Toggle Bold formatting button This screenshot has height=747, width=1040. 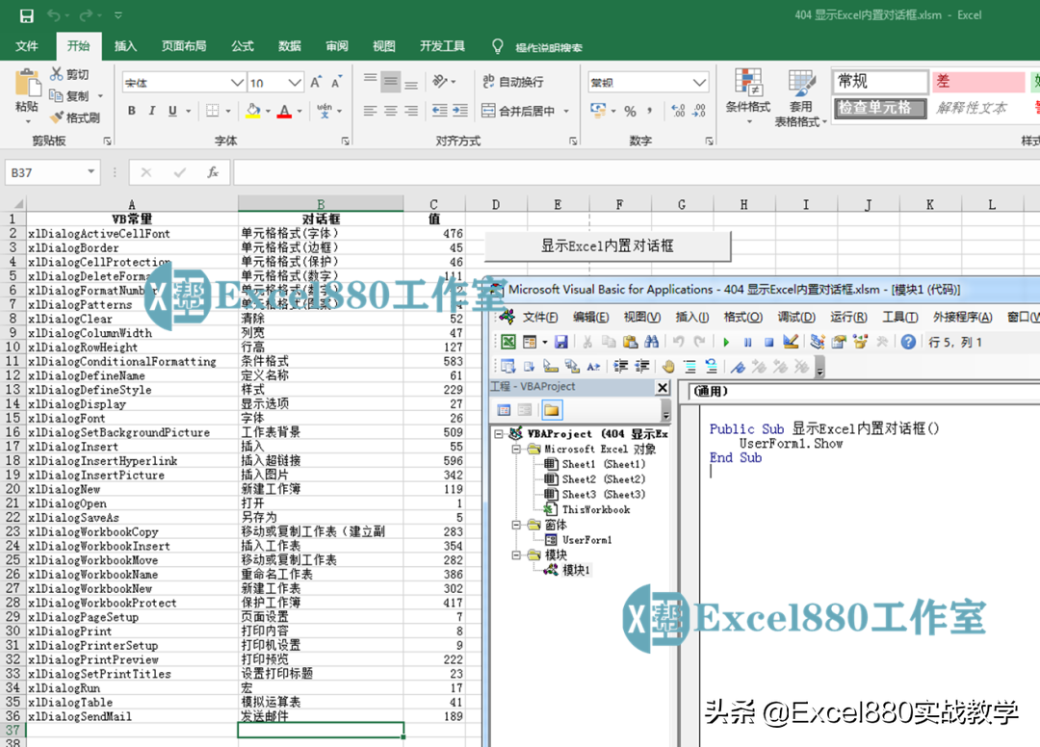pyautogui.click(x=131, y=111)
